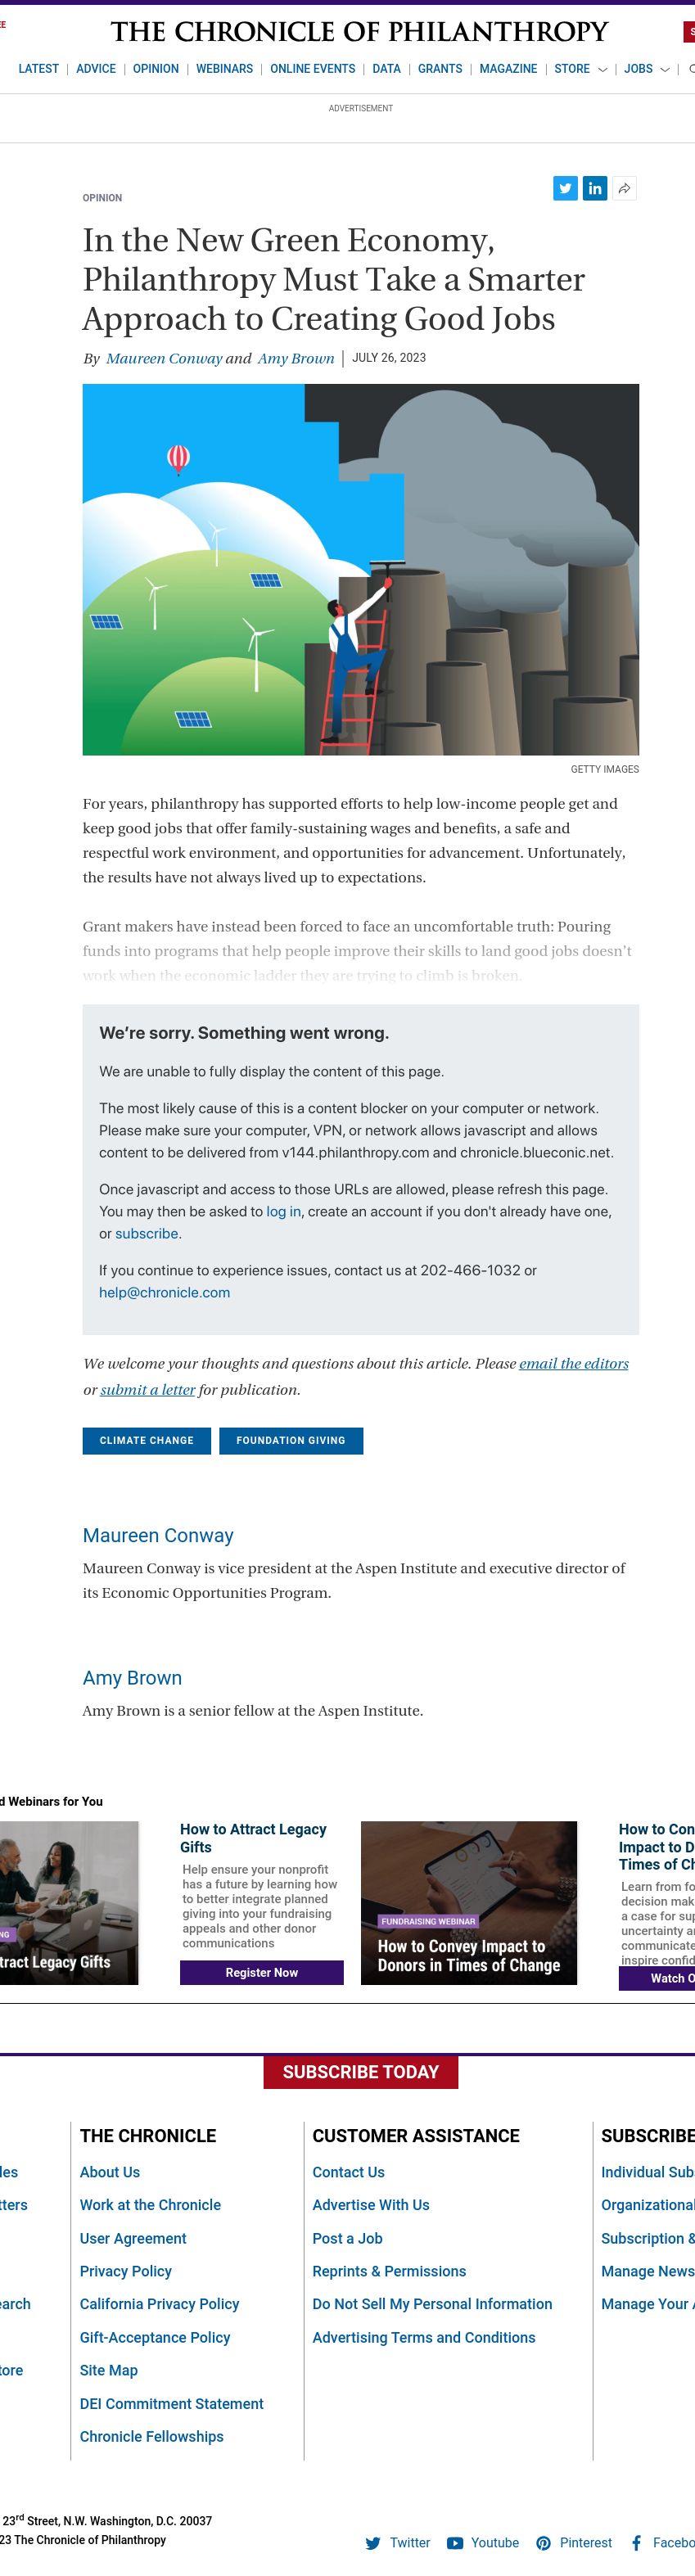Open the Youtube footer icon link
The image size is (695, 2576).
pos(455,2542)
